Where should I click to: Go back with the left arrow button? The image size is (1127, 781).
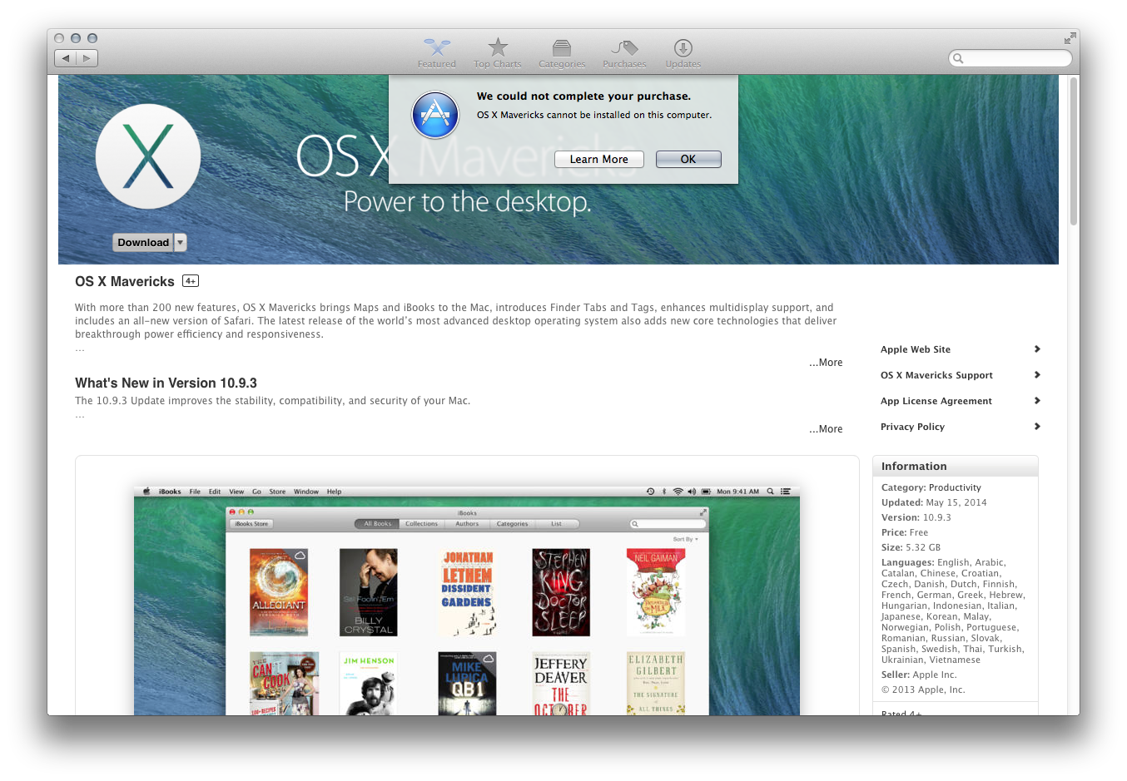tap(66, 58)
